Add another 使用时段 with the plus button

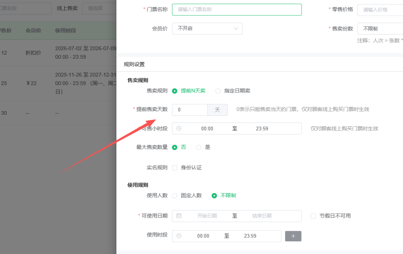293,236
